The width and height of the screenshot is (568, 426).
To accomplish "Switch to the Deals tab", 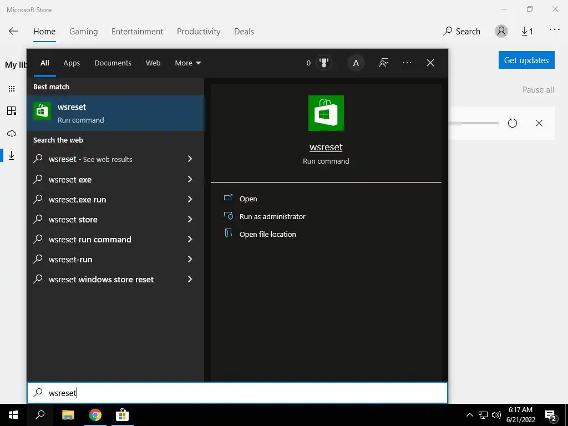I will [244, 32].
